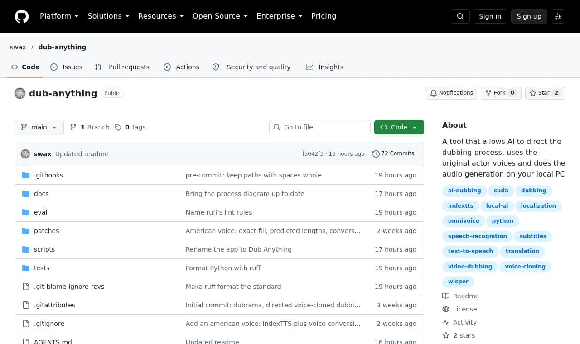Open the appearance settings icon button
Screen dimensions: 580x344
click(558, 16)
